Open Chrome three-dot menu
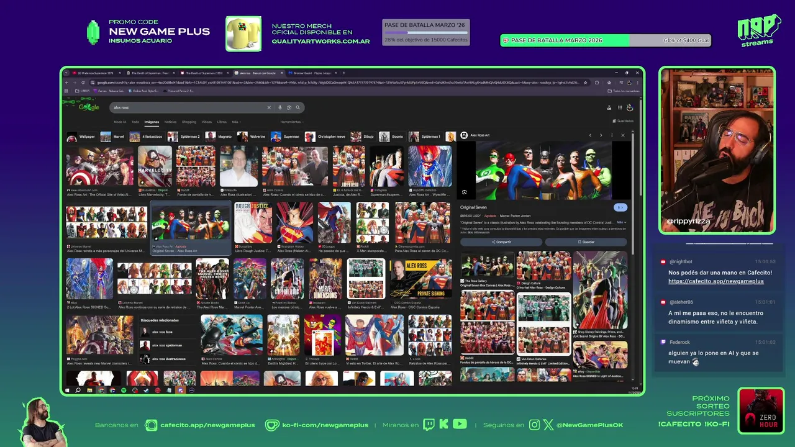 point(637,82)
